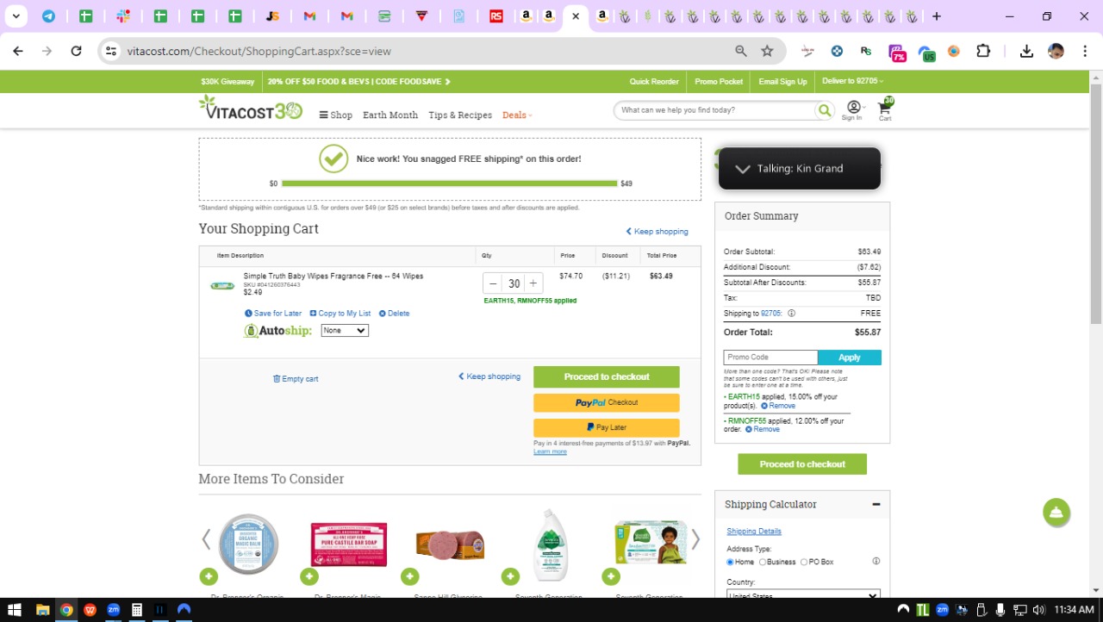Image resolution: width=1103 pixels, height=622 pixels.
Task: Add Dr. Bronner's Organic Magic Balm with plus button
Action: point(209,576)
